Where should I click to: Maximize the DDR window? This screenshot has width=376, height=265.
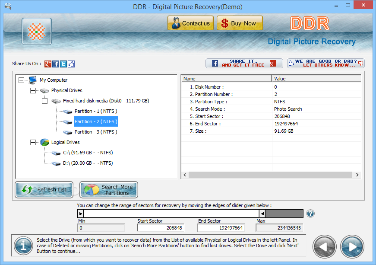(348, 5)
